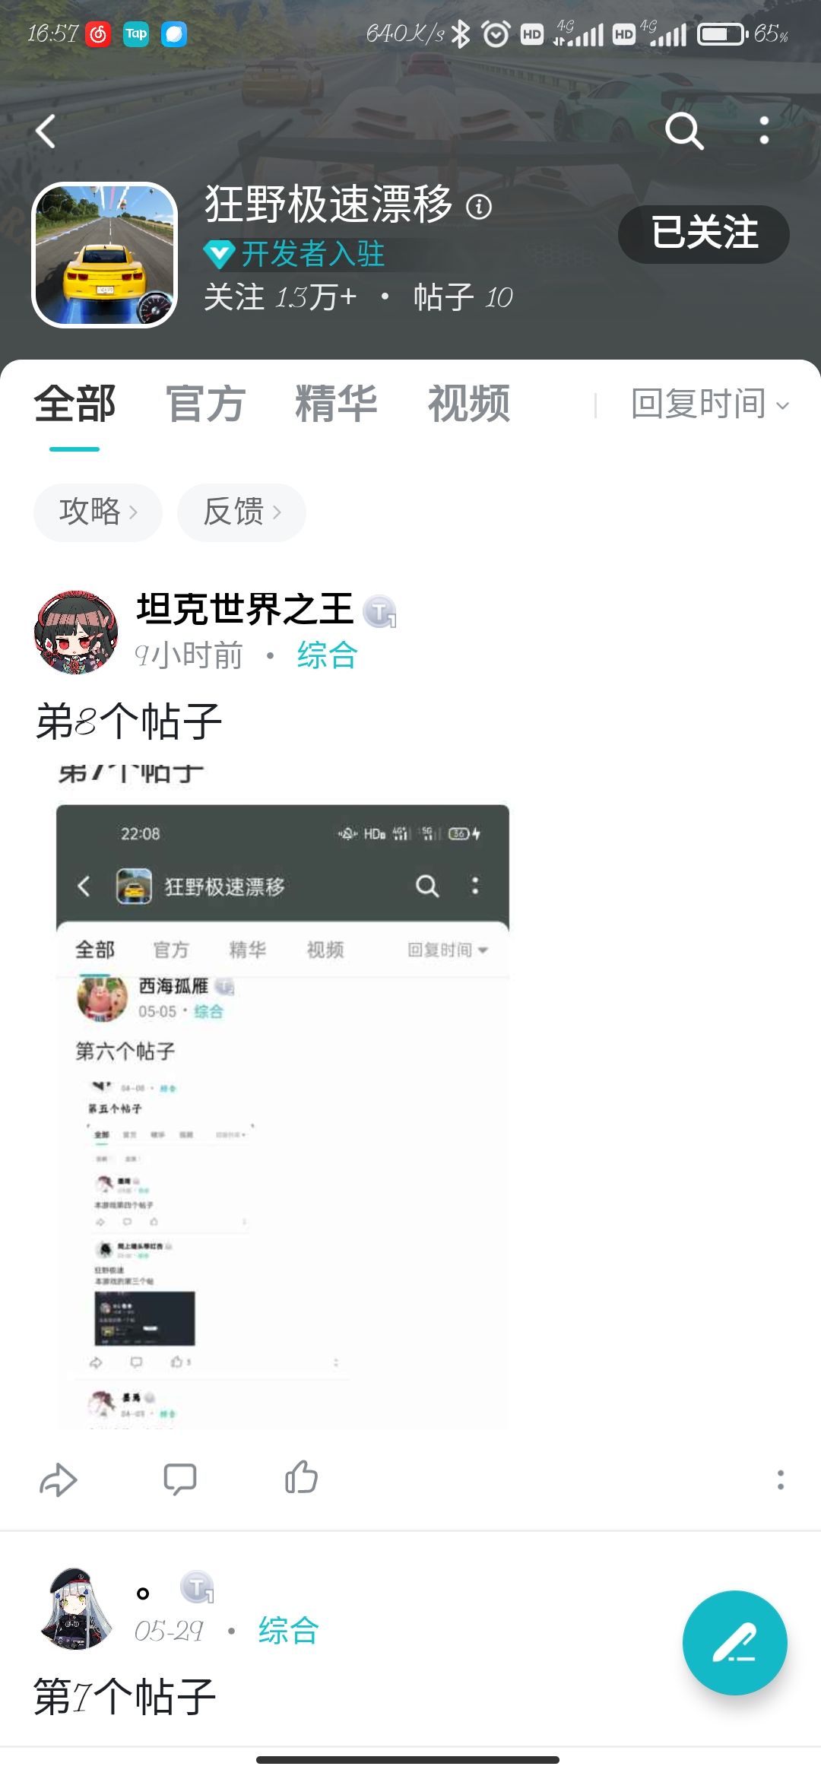Switch to the 精华 tab

[x=336, y=403]
